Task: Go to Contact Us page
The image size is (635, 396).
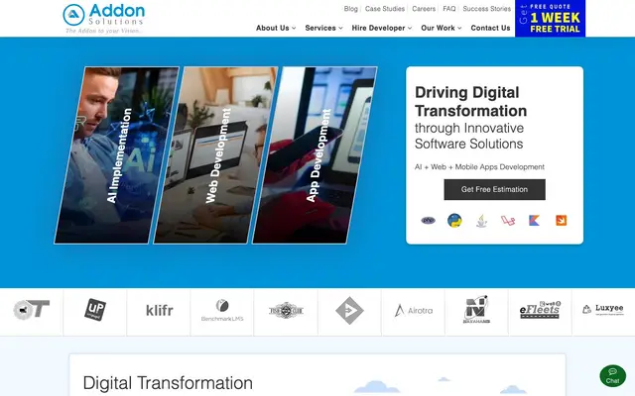Action: tap(490, 28)
